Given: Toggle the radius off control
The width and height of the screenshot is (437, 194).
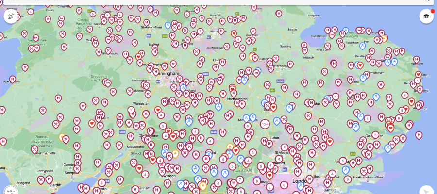Looking at the screenshot, I should pos(11,191).
